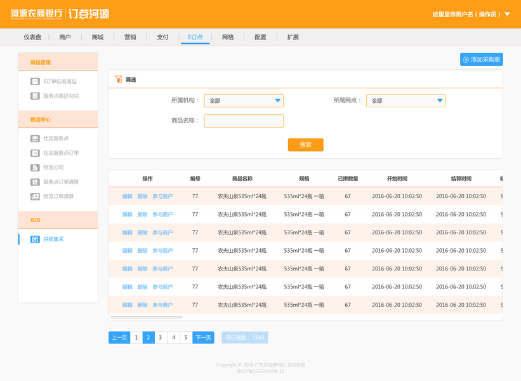Open the 所属网点 dropdown
Screen dimensions: 521x381
point(406,101)
